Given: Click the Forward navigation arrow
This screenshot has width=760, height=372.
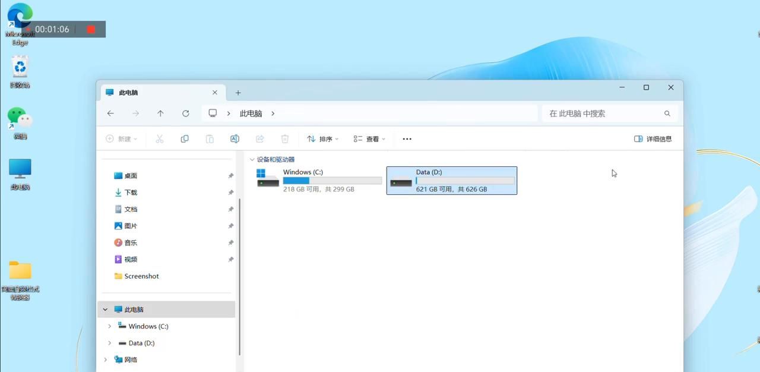Looking at the screenshot, I should pos(135,114).
